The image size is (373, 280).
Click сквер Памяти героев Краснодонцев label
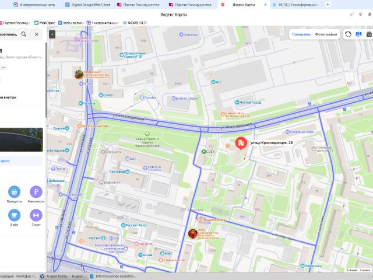pos(147,142)
